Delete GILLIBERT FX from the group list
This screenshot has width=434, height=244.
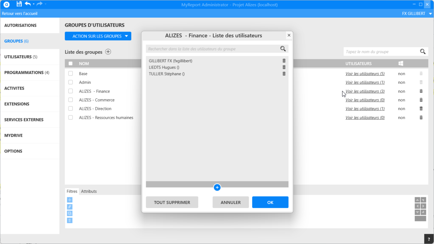pos(284,61)
